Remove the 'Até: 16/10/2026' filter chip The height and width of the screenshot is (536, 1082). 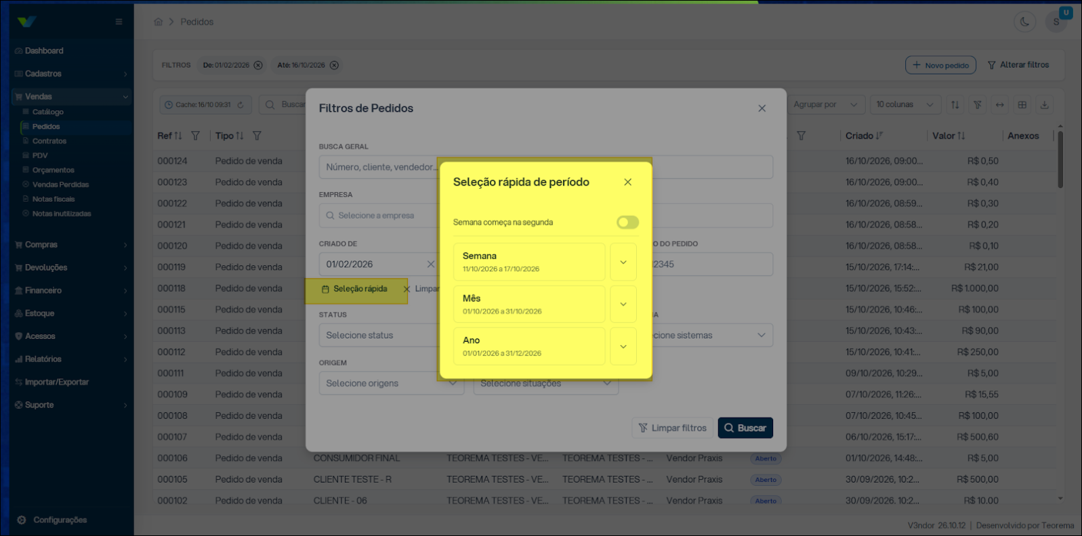(334, 65)
